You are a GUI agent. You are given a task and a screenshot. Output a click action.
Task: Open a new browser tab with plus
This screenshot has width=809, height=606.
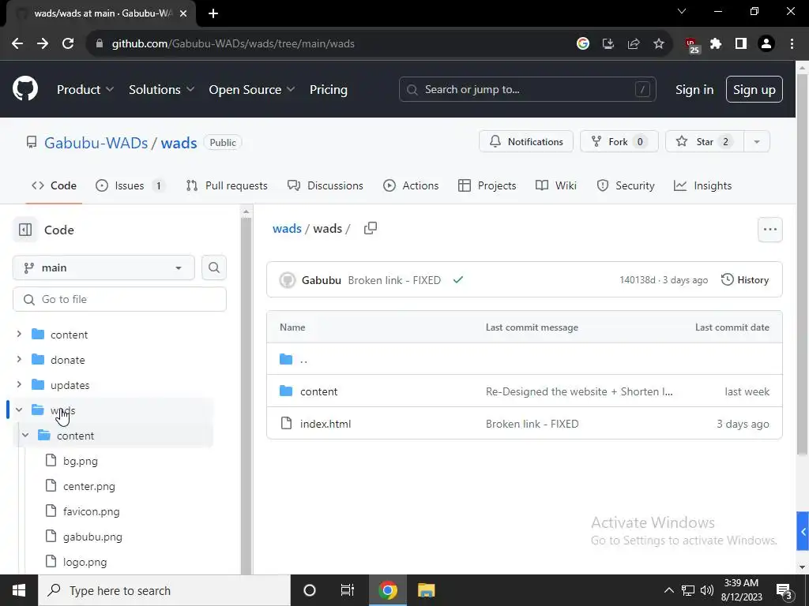(213, 13)
